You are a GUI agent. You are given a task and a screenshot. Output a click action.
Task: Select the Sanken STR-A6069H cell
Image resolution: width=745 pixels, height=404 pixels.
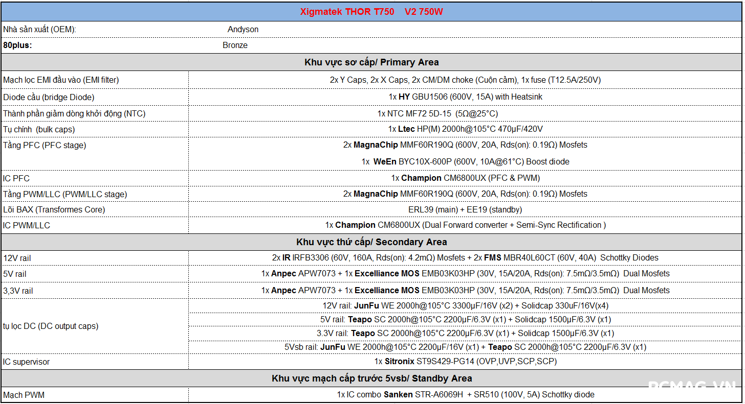coord(465,395)
